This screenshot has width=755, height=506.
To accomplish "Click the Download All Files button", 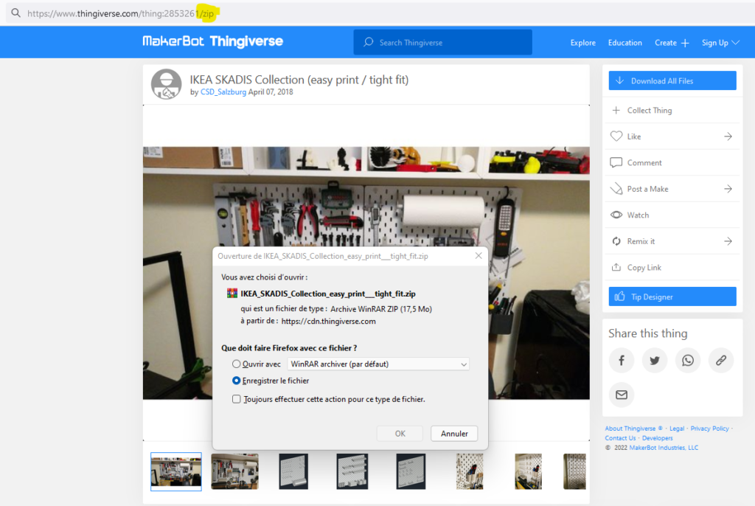I will point(672,80).
